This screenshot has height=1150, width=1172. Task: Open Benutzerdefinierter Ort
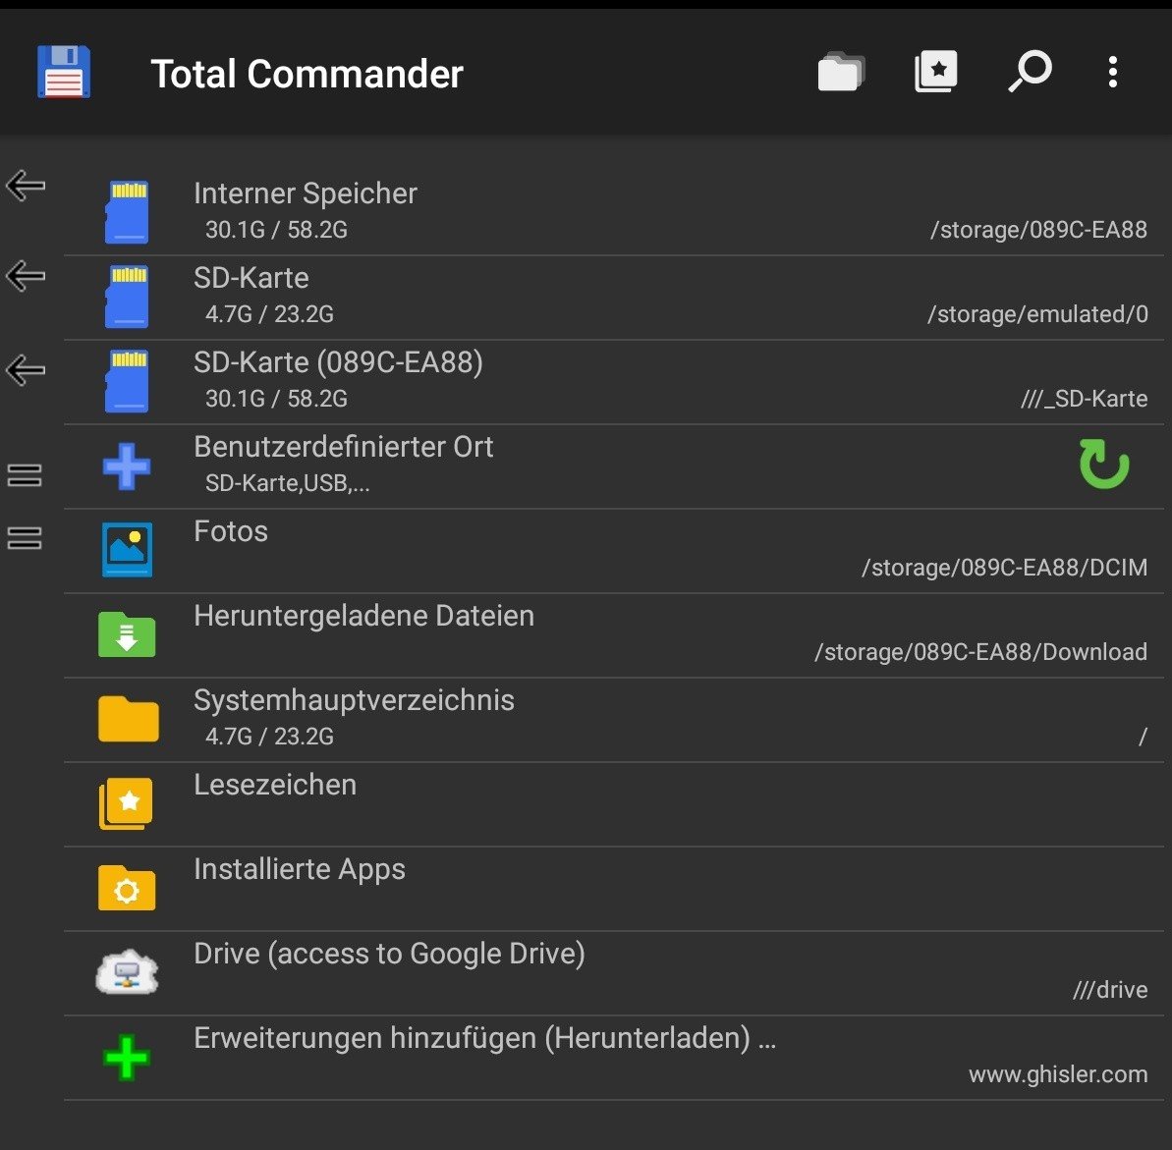pyautogui.click(x=614, y=466)
